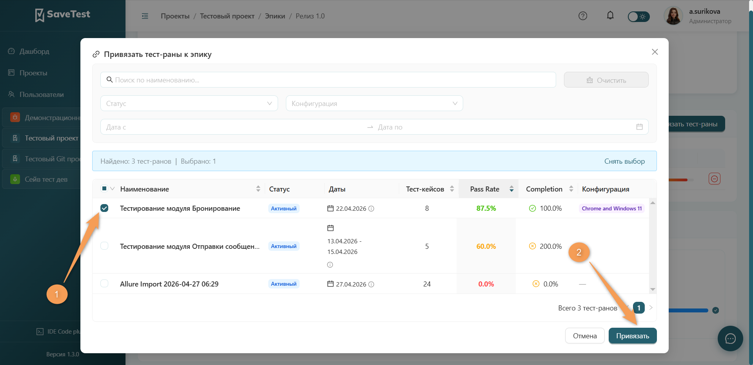753x365 pixels.
Task: Click the Привязать тест-раны button behind dialog
Action: coord(696,124)
